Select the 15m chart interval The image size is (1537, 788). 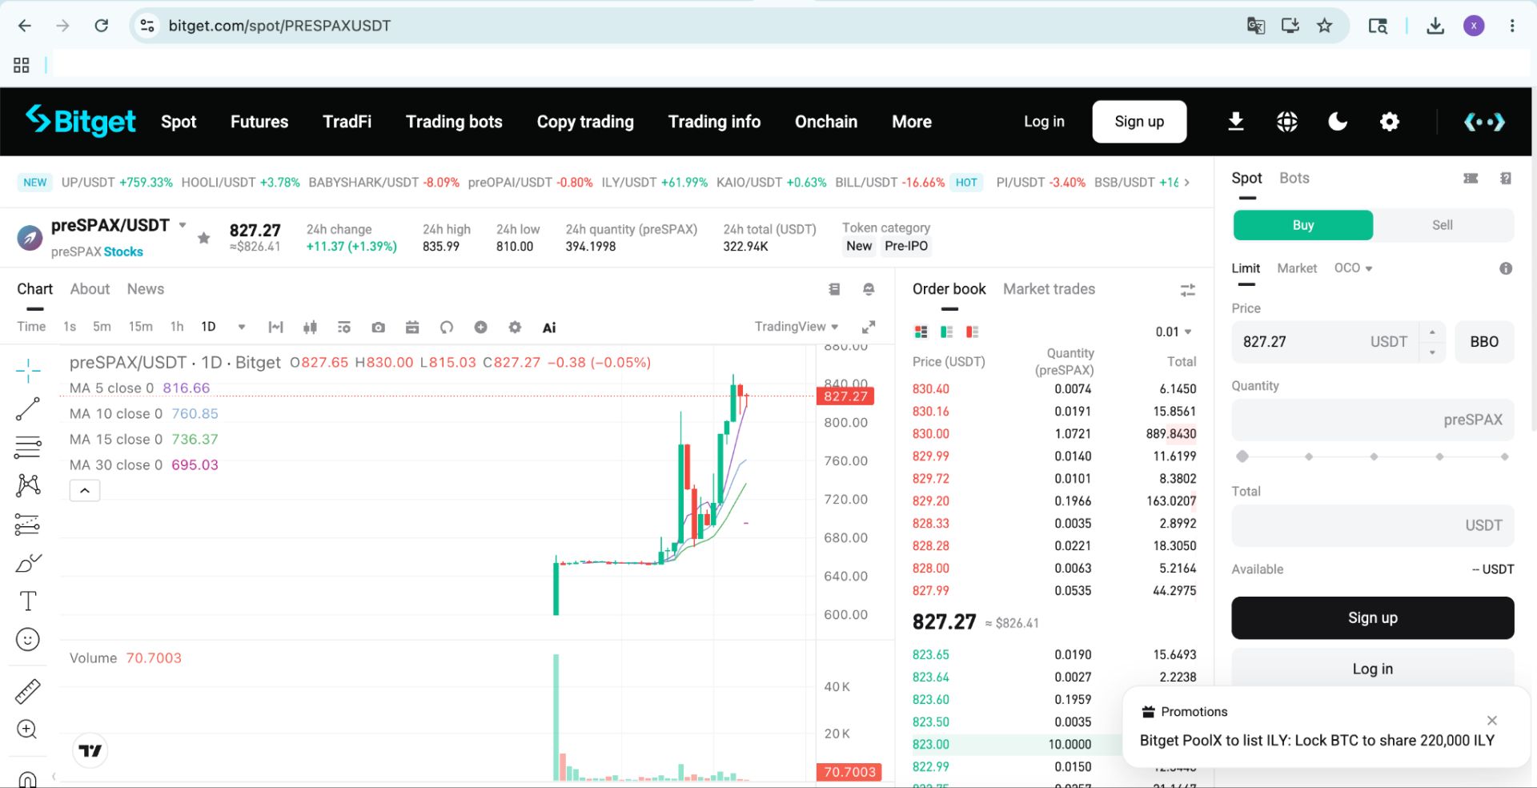pos(141,327)
